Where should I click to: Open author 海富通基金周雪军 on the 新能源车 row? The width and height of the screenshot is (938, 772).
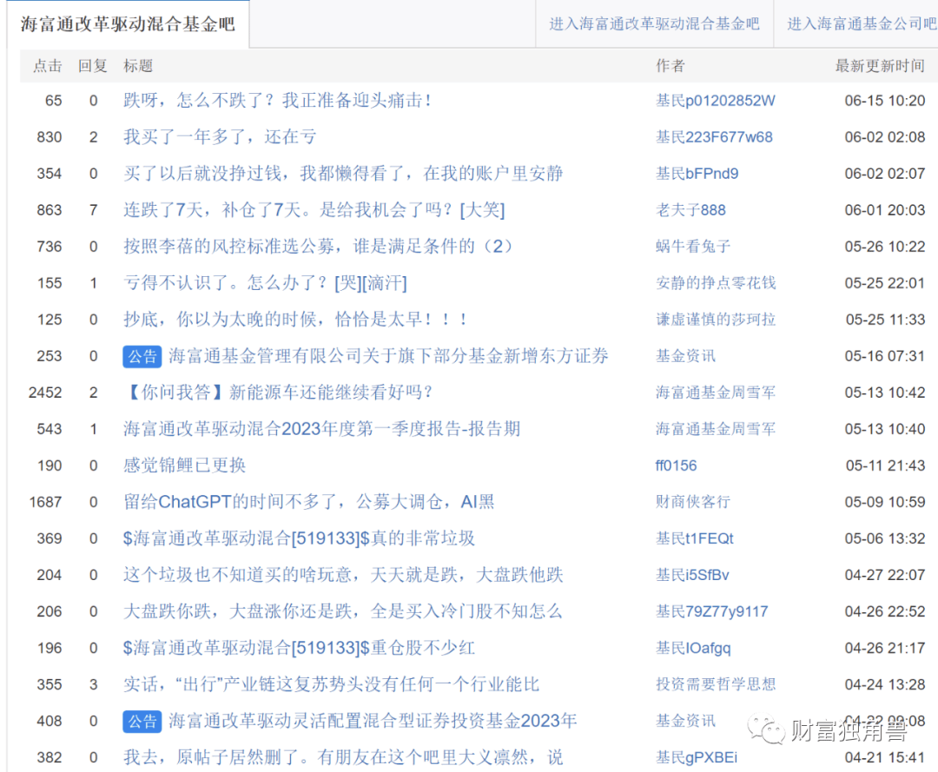716,393
